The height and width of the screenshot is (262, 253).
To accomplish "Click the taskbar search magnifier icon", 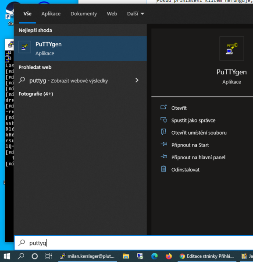I will pyautogui.click(x=21, y=256).
